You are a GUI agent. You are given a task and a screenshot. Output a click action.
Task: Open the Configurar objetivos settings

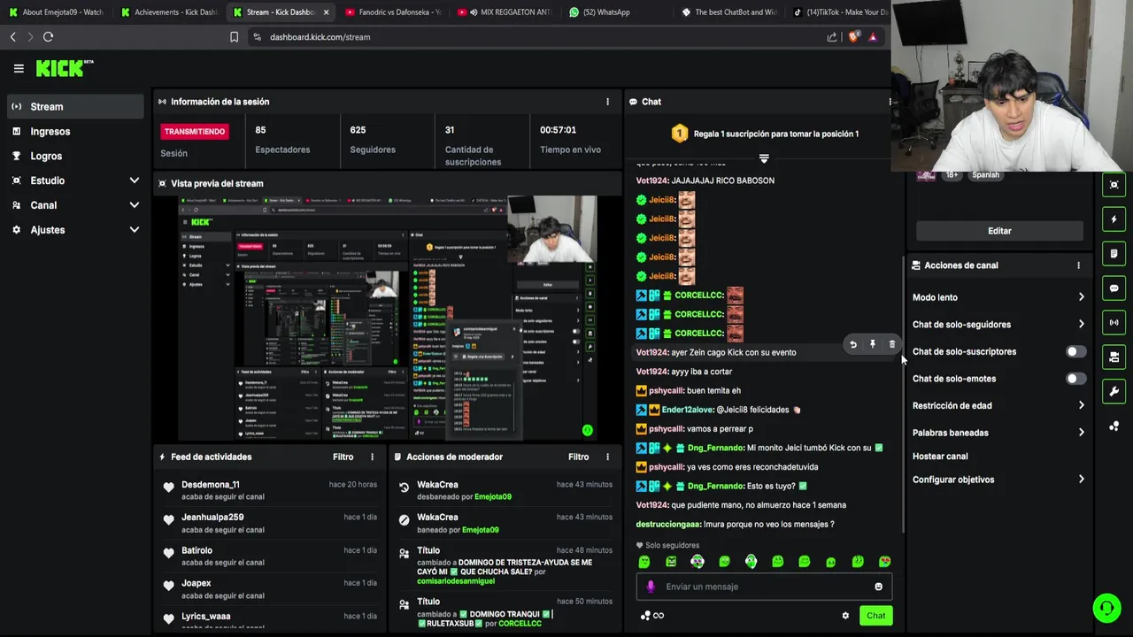click(998, 480)
